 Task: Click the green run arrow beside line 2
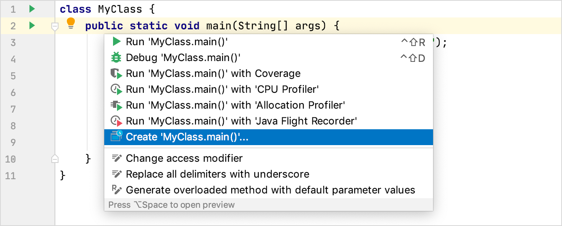[x=33, y=26]
